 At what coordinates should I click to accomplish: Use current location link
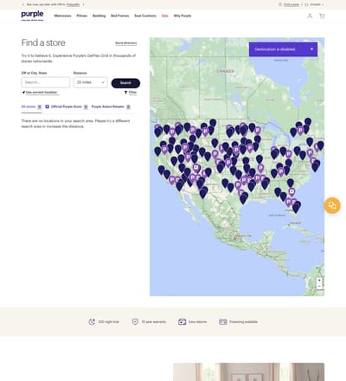[42, 93]
